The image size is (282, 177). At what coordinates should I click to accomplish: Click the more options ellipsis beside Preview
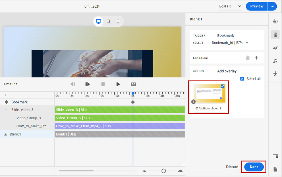[273, 6]
